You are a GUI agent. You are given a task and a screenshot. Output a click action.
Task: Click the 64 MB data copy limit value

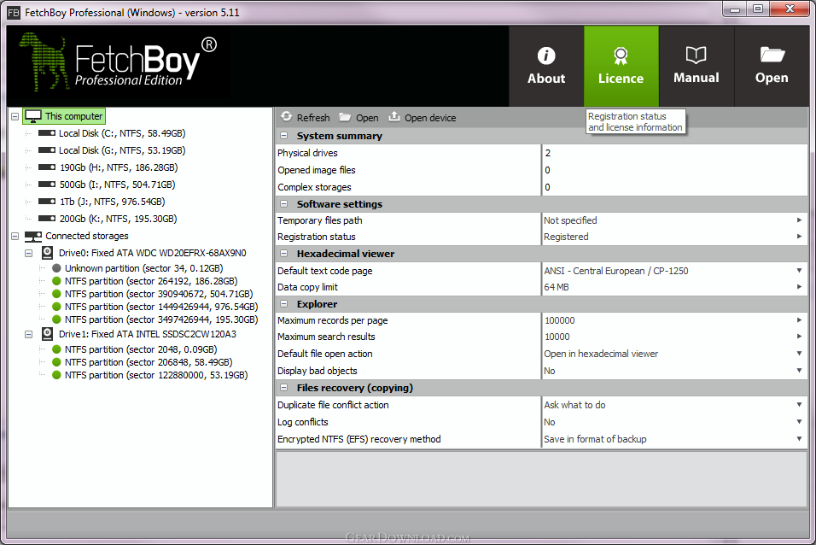pos(557,287)
